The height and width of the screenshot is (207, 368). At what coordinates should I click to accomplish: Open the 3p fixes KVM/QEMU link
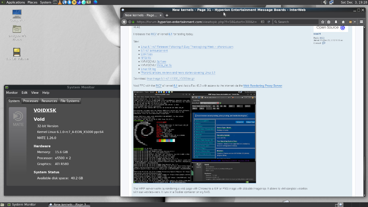(x=161, y=61)
